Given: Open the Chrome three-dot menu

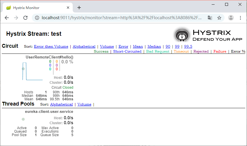Looking at the screenshot, I should (240, 18).
